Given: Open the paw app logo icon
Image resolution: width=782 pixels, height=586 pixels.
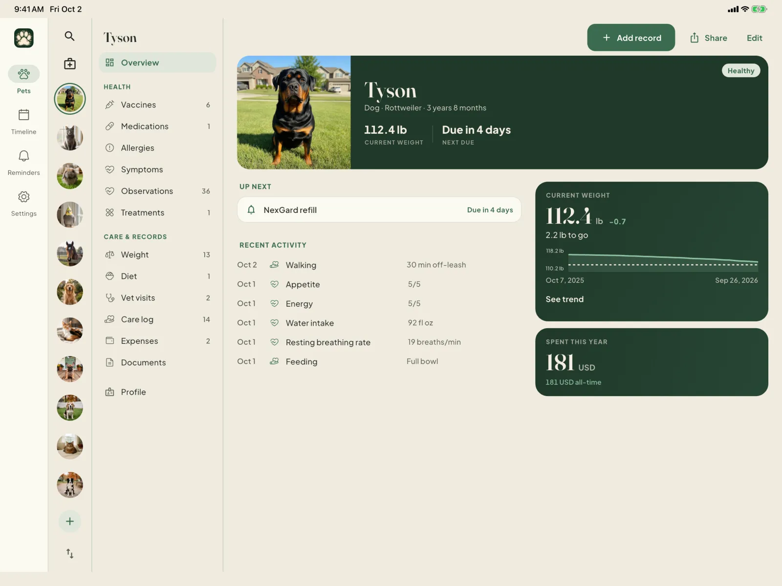Looking at the screenshot, I should point(24,38).
